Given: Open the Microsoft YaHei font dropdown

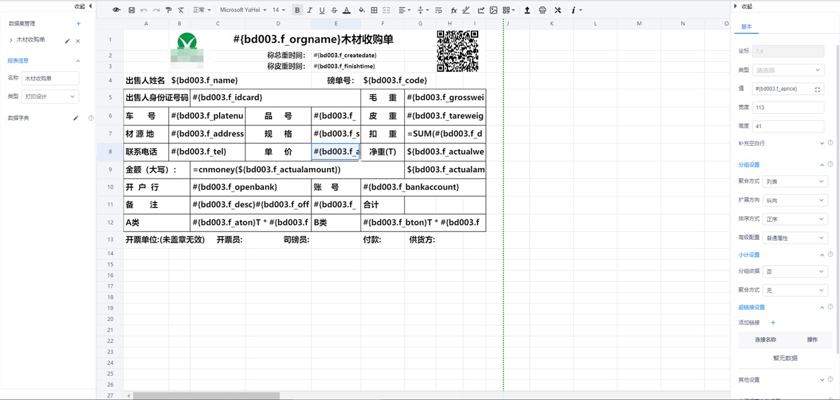Looking at the screenshot, I should click(x=242, y=10).
